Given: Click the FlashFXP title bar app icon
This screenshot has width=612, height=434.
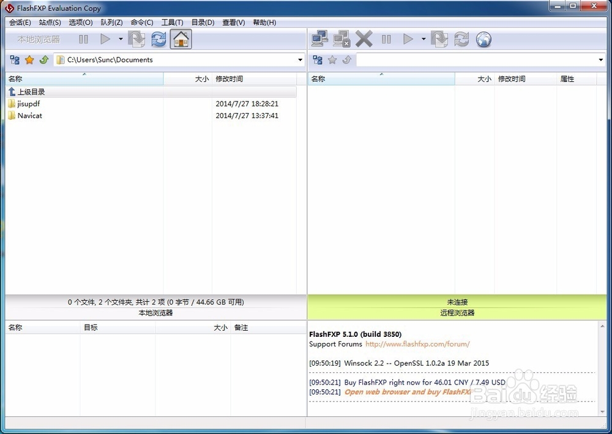Looking at the screenshot, I should (9, 8).
